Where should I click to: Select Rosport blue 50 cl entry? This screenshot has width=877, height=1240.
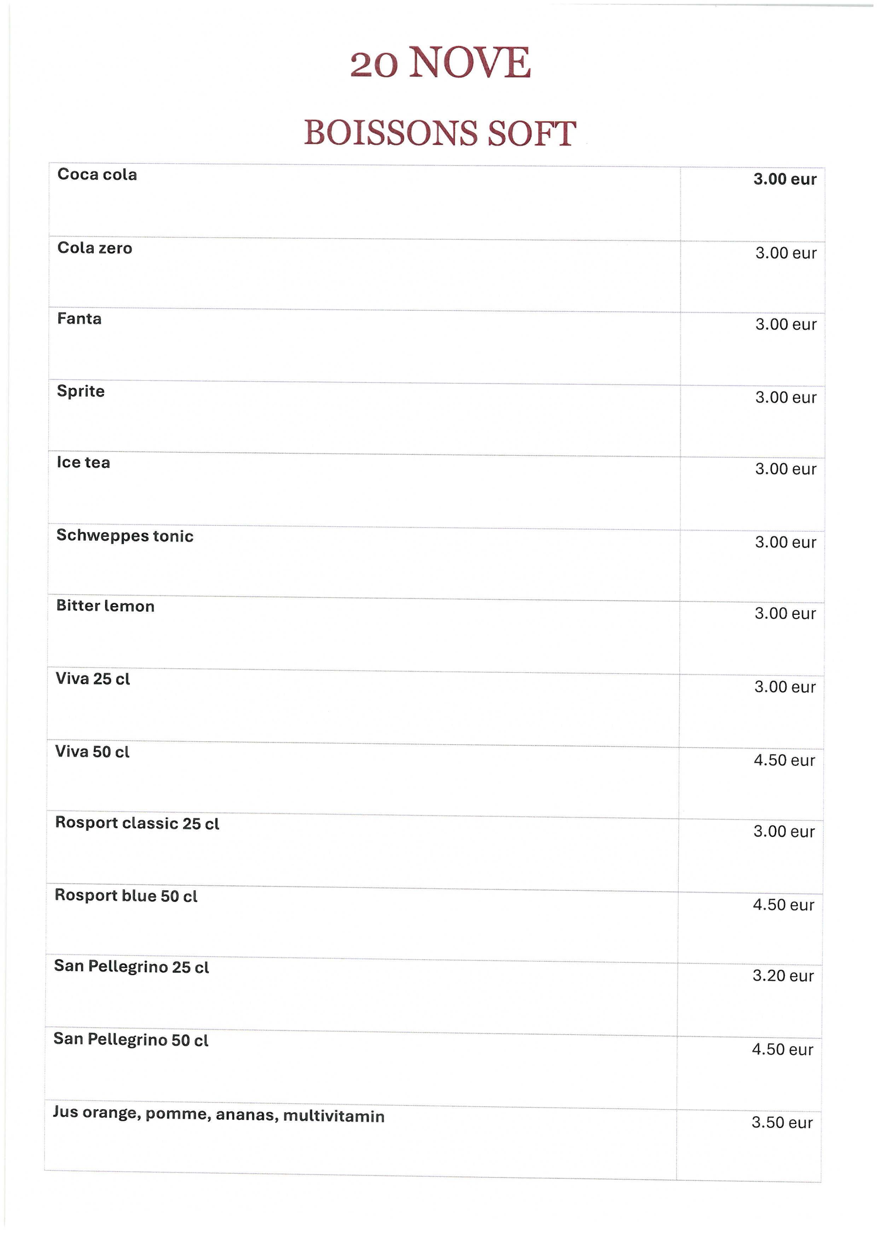(x=126, y=896)
